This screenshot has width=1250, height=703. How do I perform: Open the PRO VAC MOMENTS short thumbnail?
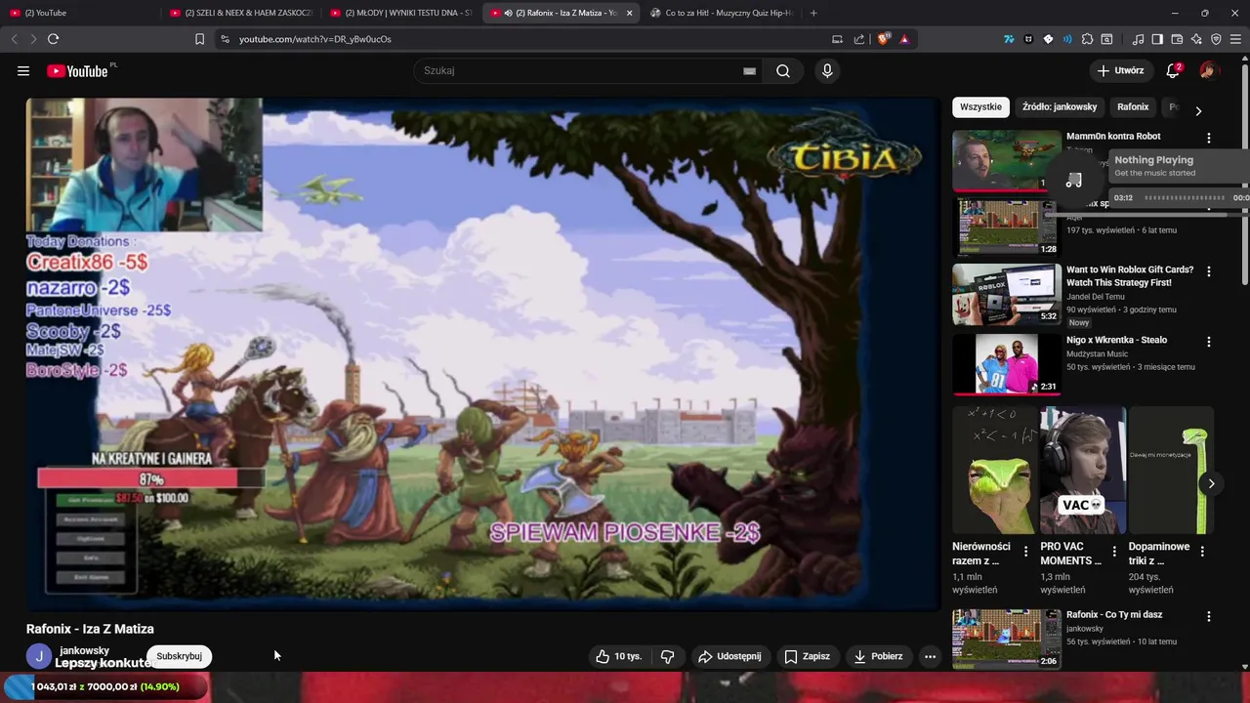[1083, 471]
